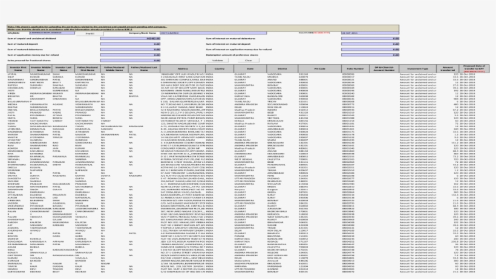Select the cell with first name MEDHA
The height and width of the screenshot is (279, 496).
pos(18,104)
